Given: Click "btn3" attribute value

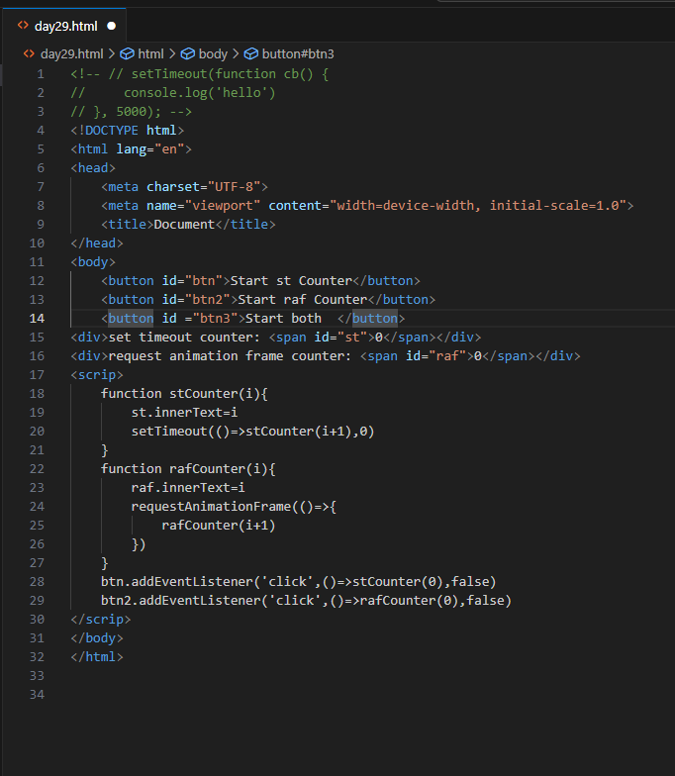Looking at the screenshot, I should point(215,319).
